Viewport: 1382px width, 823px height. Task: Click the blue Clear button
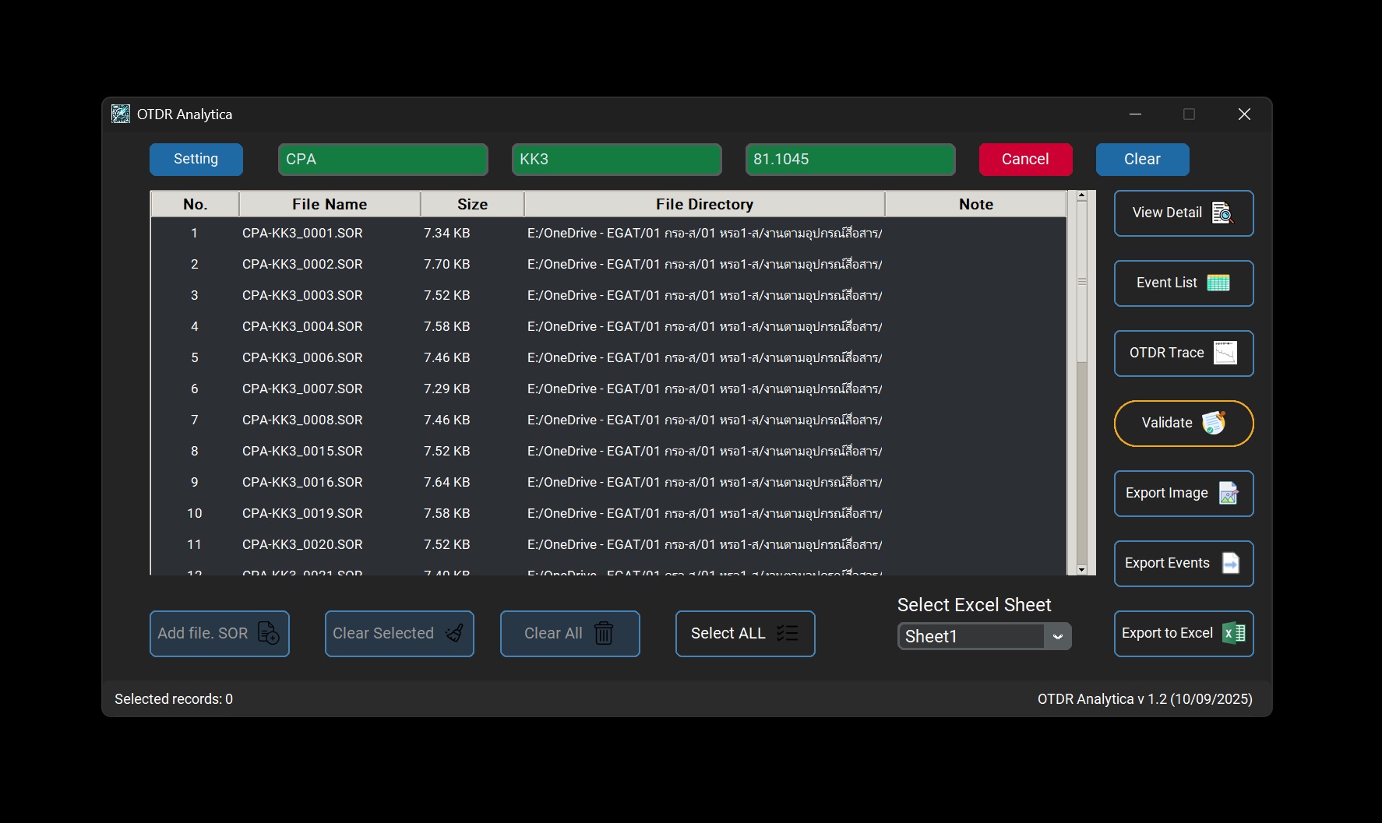click(x=1142, y=159)
